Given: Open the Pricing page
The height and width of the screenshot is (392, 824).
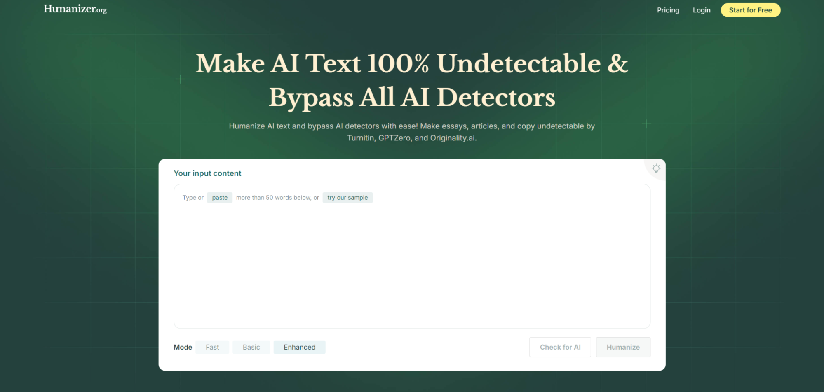Looking at the screenshot, I should click(x=668, y=10).
